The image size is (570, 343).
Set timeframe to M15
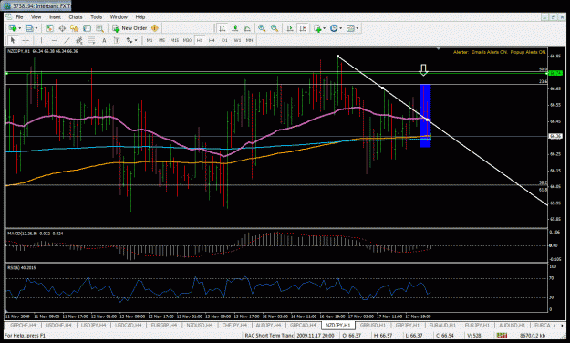tap(174, 40)
